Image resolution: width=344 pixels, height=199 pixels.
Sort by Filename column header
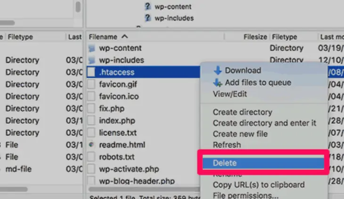pyautogui.click(x=108, y=36)
